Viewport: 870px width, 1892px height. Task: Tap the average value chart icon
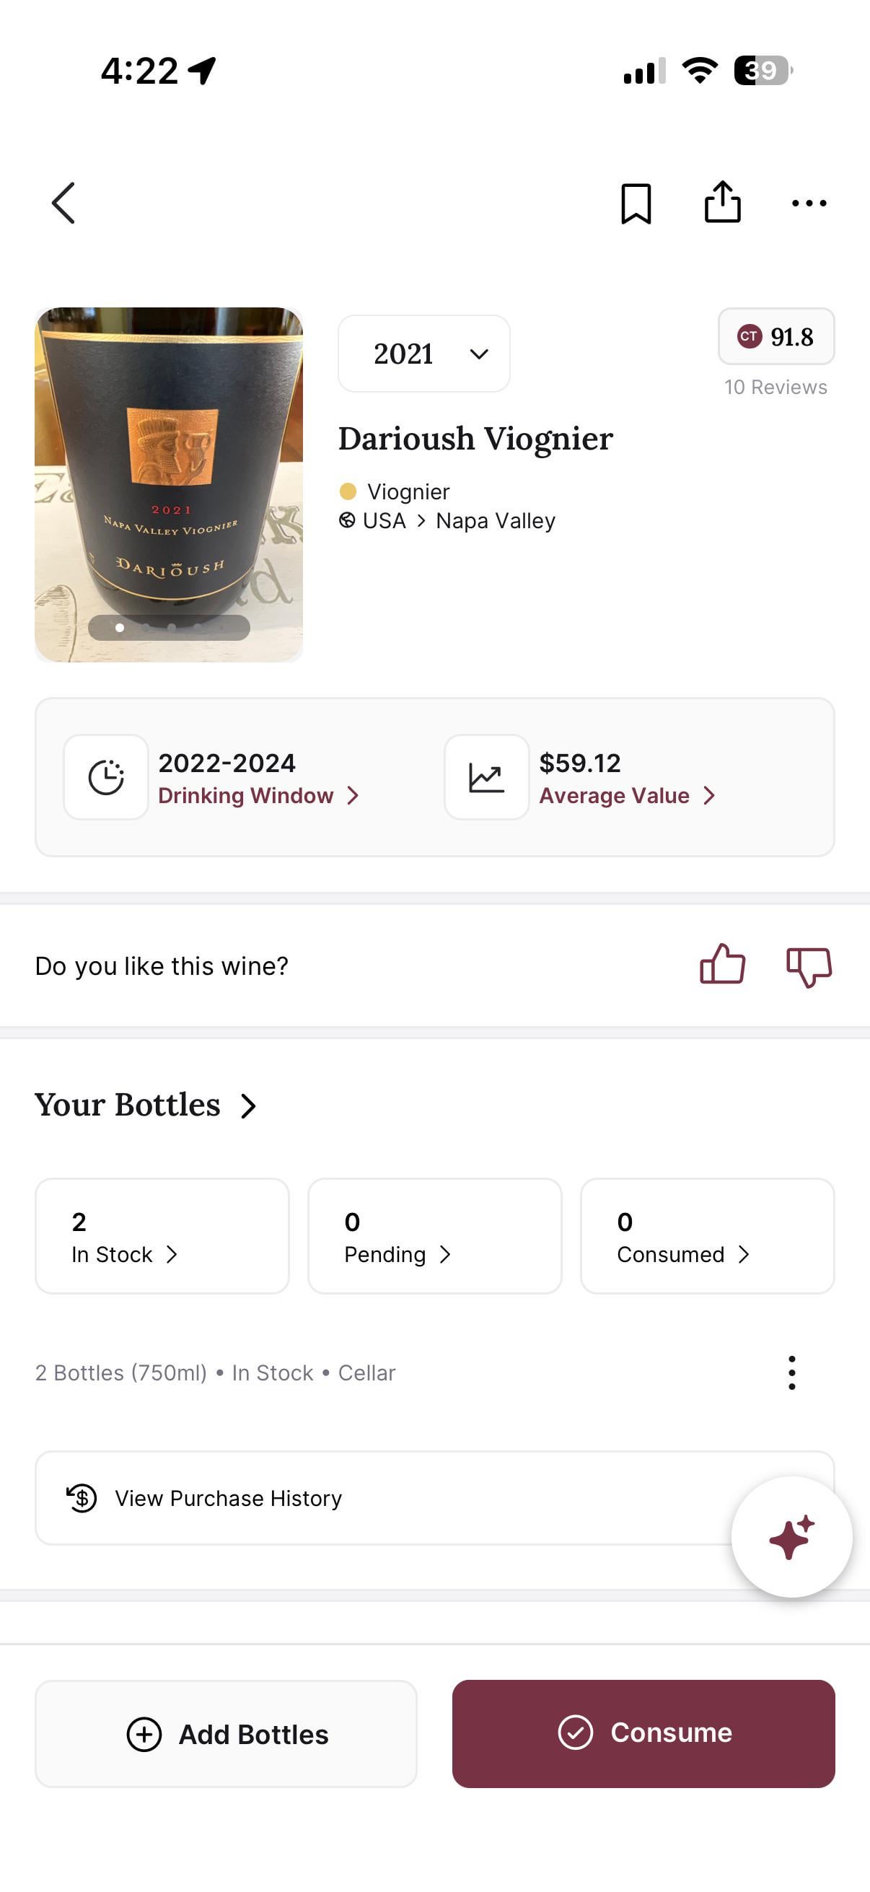point(486,777)
